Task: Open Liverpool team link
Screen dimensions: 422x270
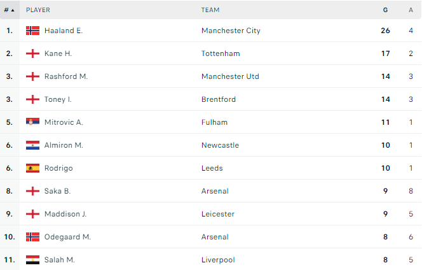Action: [218, 260]
